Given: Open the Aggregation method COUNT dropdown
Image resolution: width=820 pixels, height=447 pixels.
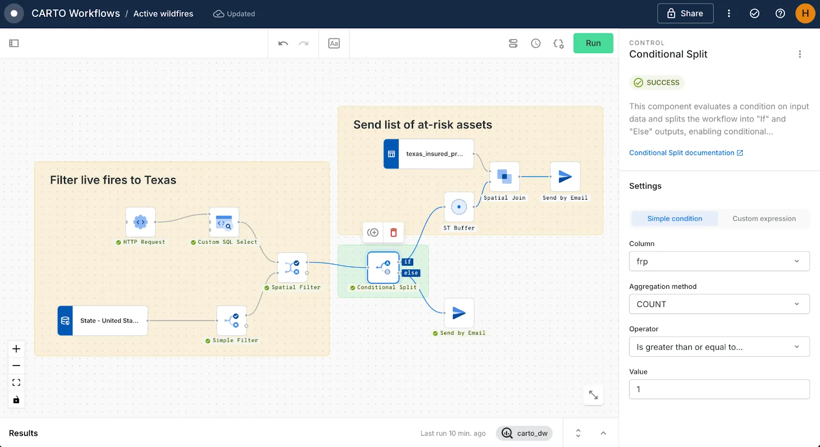Looking at the screenshot, I should pos(719,304).
